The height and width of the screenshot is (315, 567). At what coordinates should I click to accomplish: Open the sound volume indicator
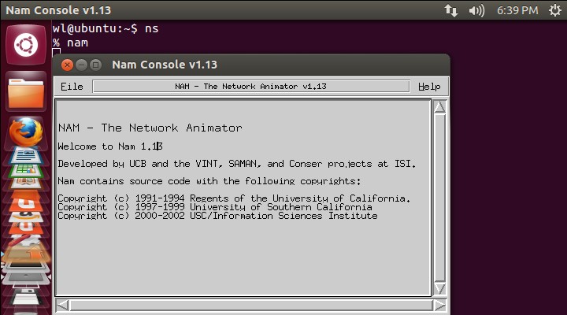(476, 10)
